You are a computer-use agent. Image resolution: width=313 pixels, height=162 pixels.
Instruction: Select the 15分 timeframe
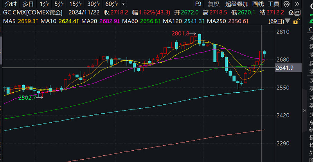[x=76, y=4]
